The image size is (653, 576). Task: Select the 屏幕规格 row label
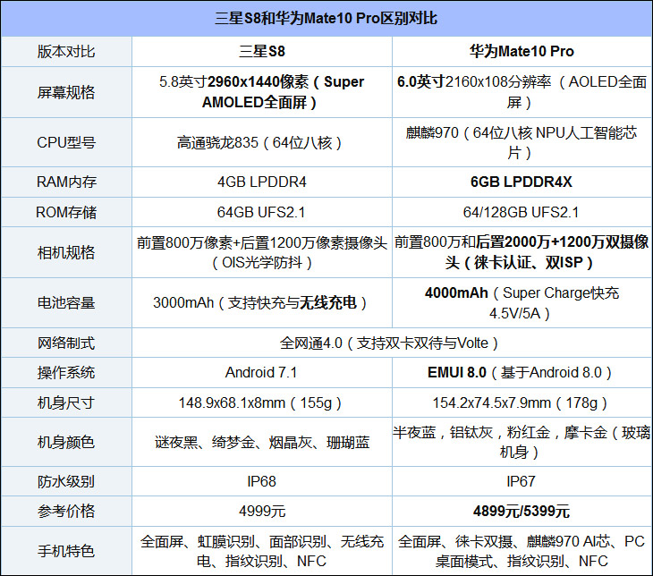66,92
